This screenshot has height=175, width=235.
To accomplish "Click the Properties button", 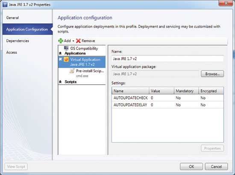I will pyautogui.click(x=212, y=149).
